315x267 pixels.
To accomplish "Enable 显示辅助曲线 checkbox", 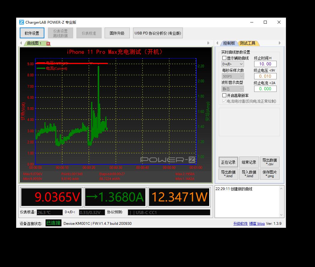I will coord(224,58).
